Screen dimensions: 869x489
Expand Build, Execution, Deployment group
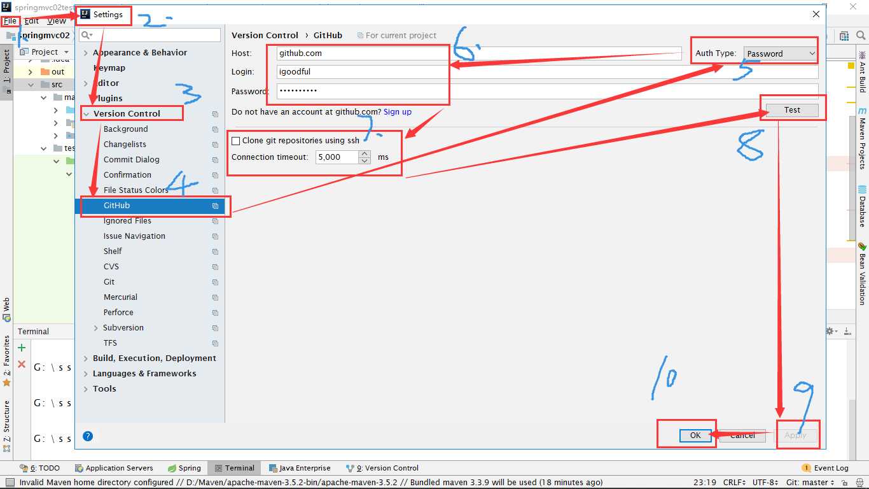[x=86, y=358]
